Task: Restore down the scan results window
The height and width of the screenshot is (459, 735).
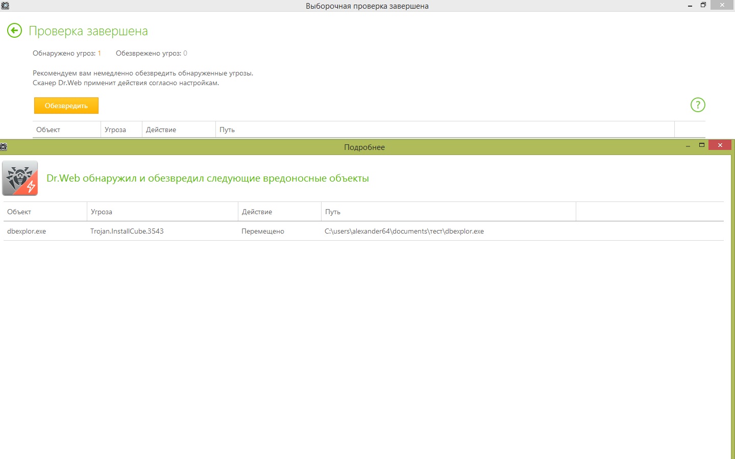Action: [x=703, y=5]
